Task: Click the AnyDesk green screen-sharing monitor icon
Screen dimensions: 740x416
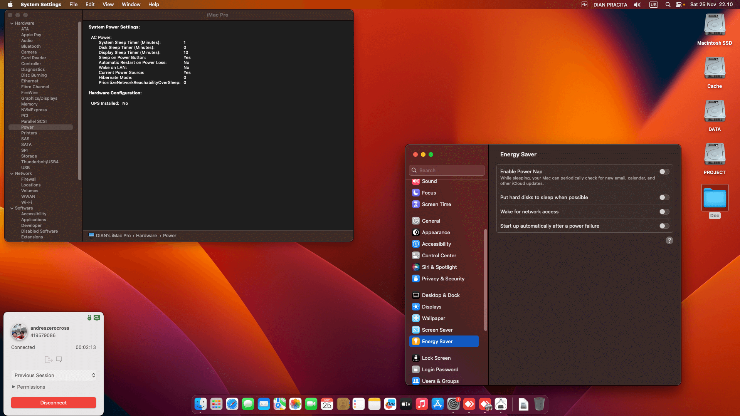Action: (x=97, y=318)
